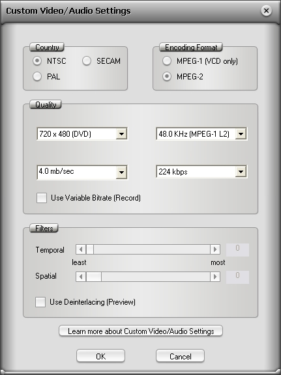Click the Spatial slider left arrow
This screenshot has height=375, width=281.
pyautogui.click(x=81, y=277)
